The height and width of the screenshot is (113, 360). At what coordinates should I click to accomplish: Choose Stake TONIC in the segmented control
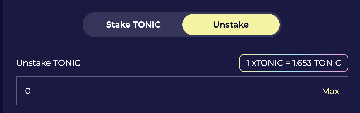click(x=133, y=25)
